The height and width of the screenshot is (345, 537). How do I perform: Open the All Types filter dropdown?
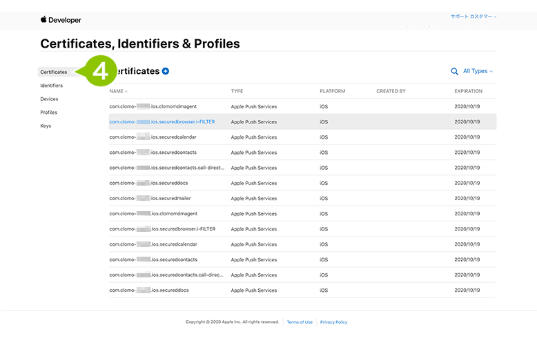point(478,71)
